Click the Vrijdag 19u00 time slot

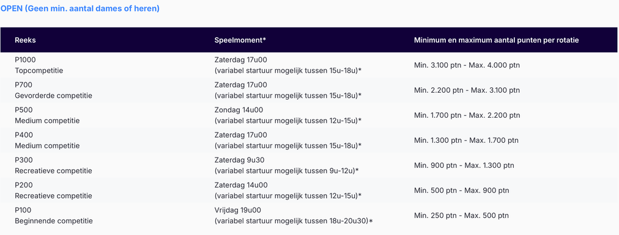click(x=238, y=210)
